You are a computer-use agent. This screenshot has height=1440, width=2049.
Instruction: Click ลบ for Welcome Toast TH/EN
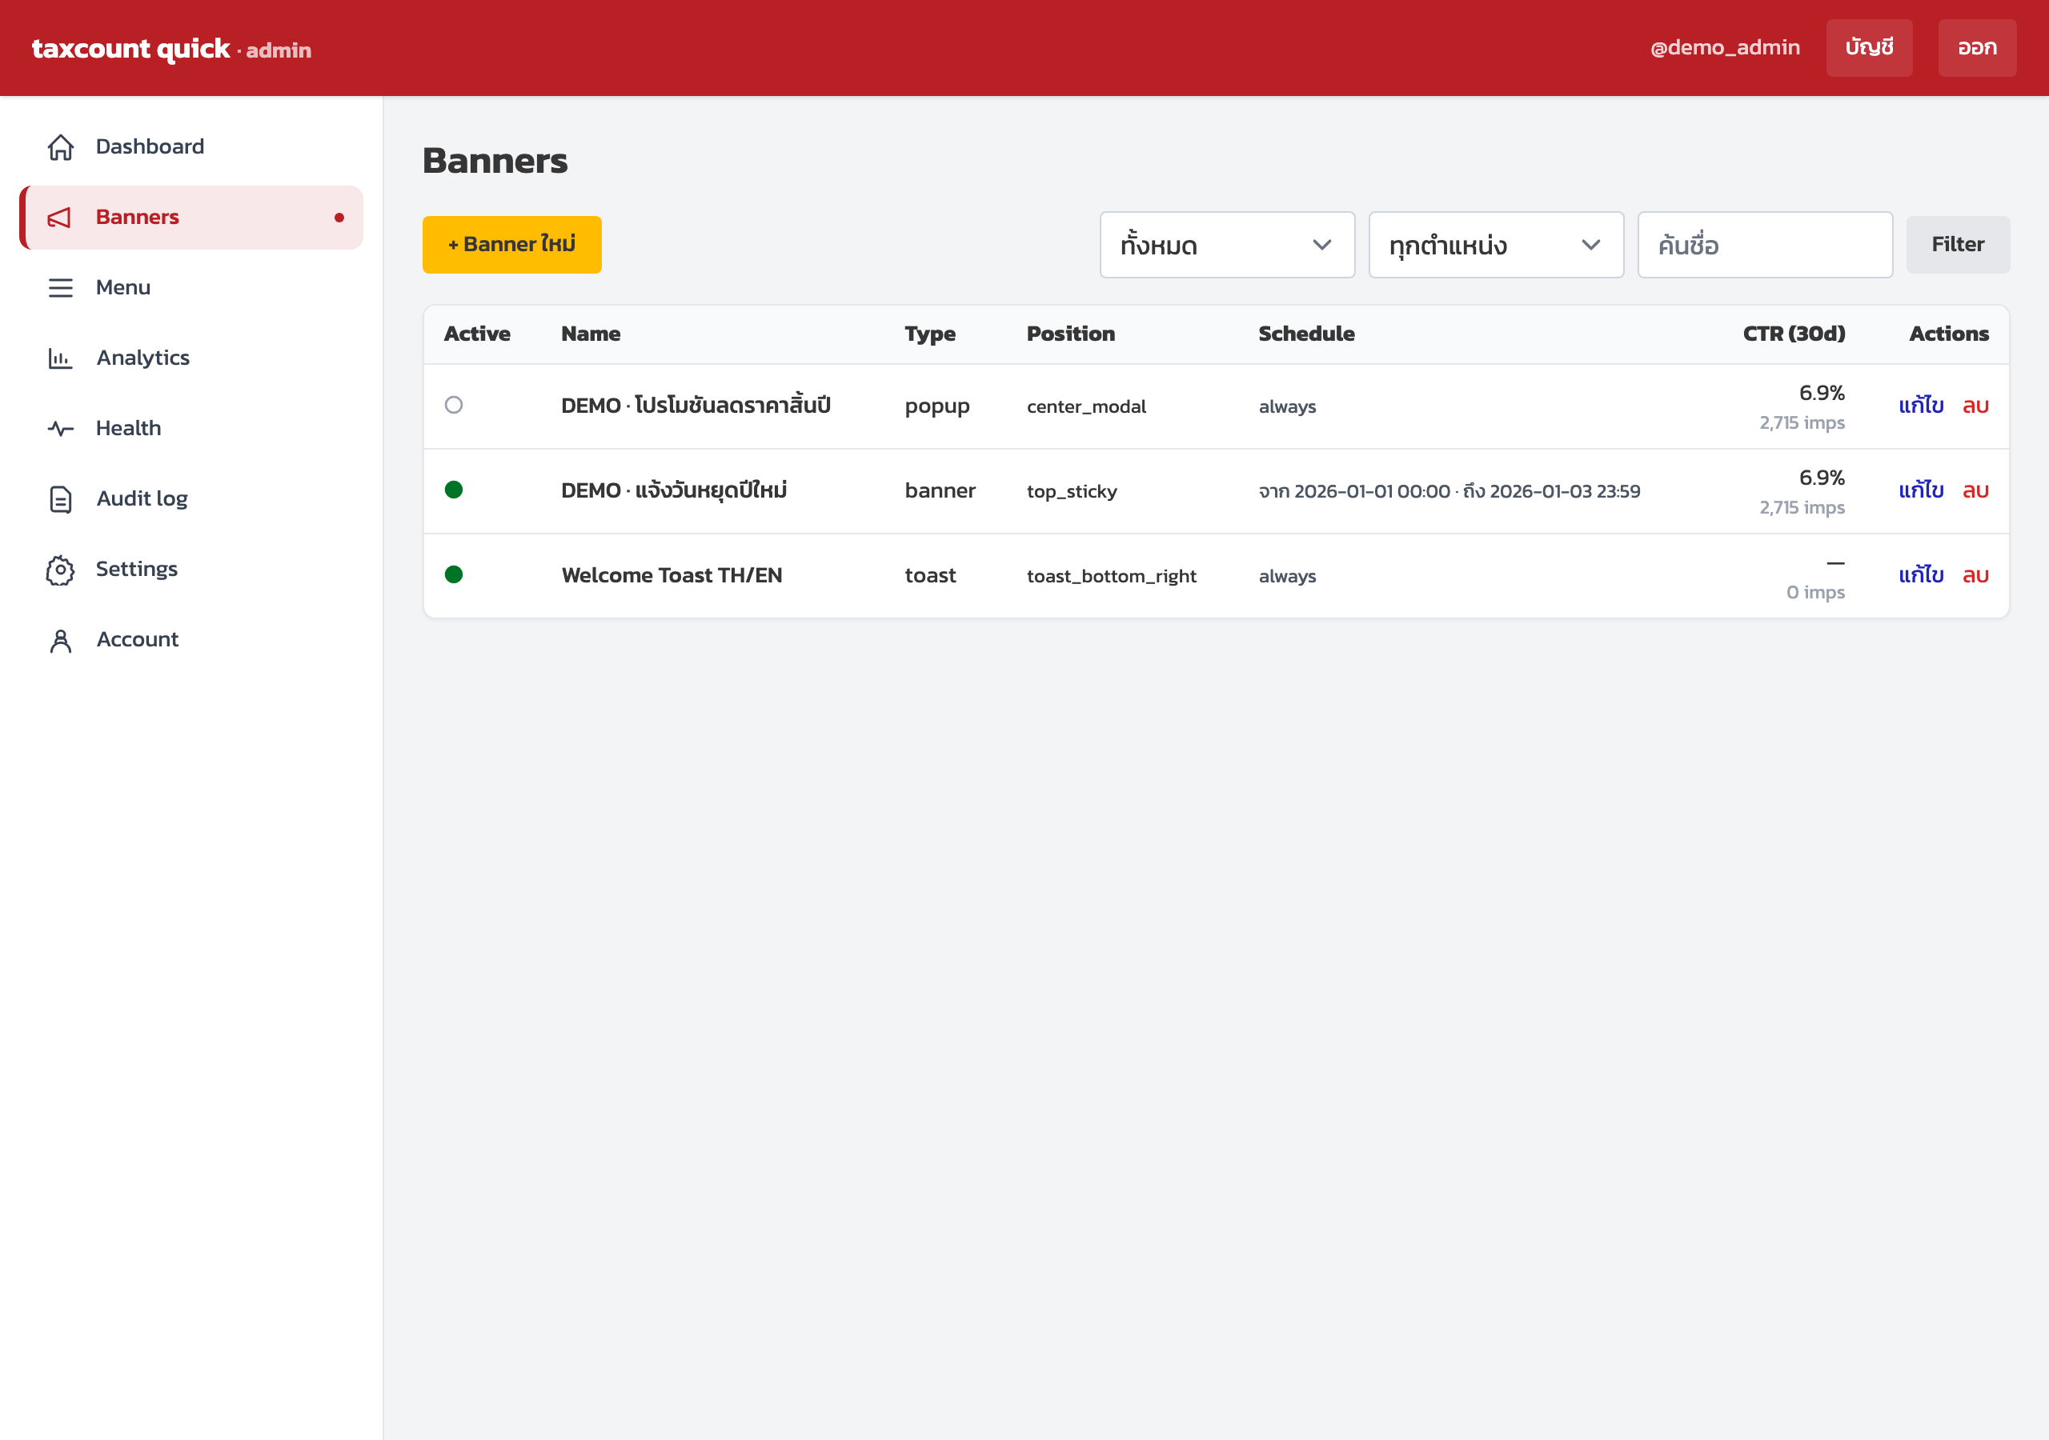pos(1975,575)
